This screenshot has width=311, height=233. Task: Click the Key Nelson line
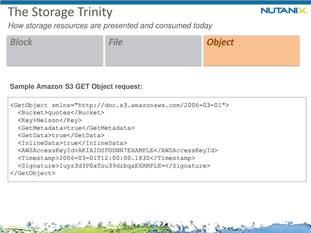pos(50,120)
